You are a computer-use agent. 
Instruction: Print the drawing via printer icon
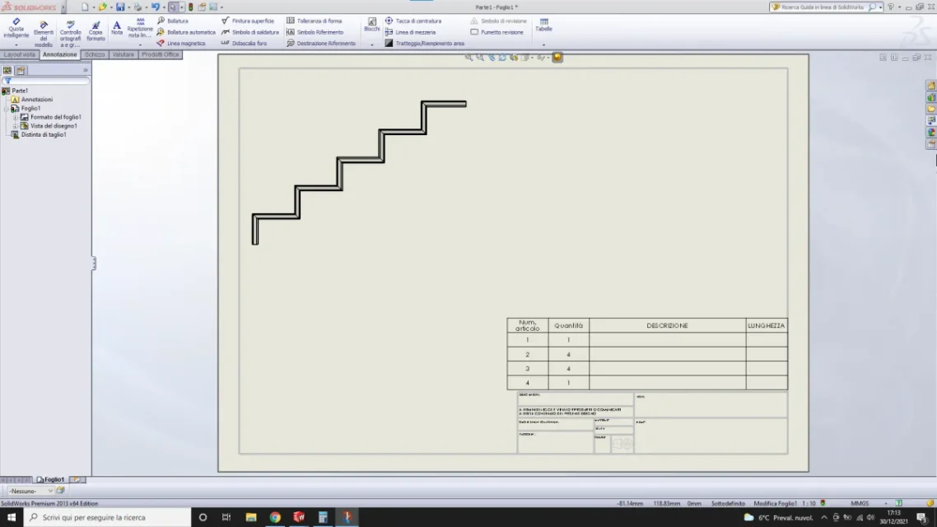(x=138, y=7)
